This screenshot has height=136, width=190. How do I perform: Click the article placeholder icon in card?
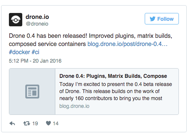coord(32,92)
